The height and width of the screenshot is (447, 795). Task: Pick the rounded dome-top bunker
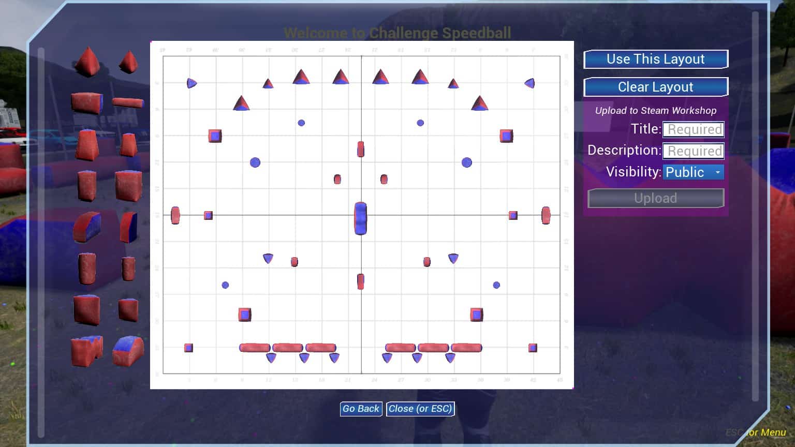pyautogui.click(x=128, y=351)
